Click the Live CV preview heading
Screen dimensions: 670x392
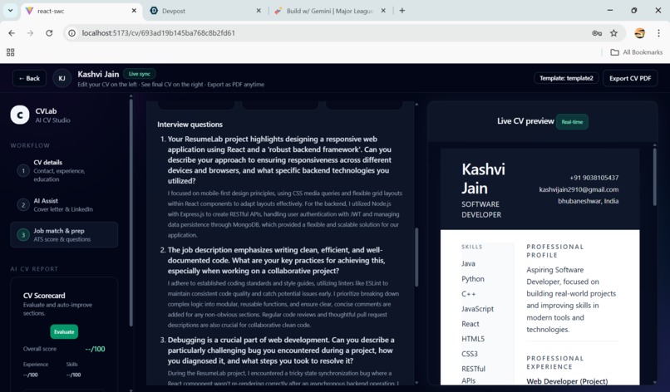(525, 121)
